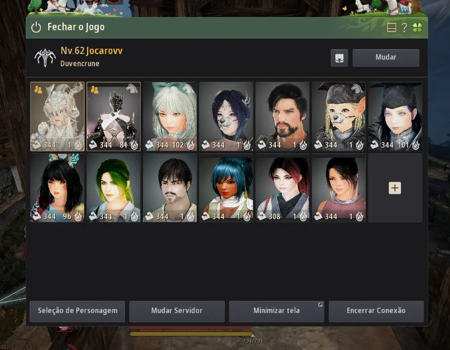Viewport: 450px width, 350px height.
Task: Select the black-armored character with energy 81
Action: coord(114,116)
